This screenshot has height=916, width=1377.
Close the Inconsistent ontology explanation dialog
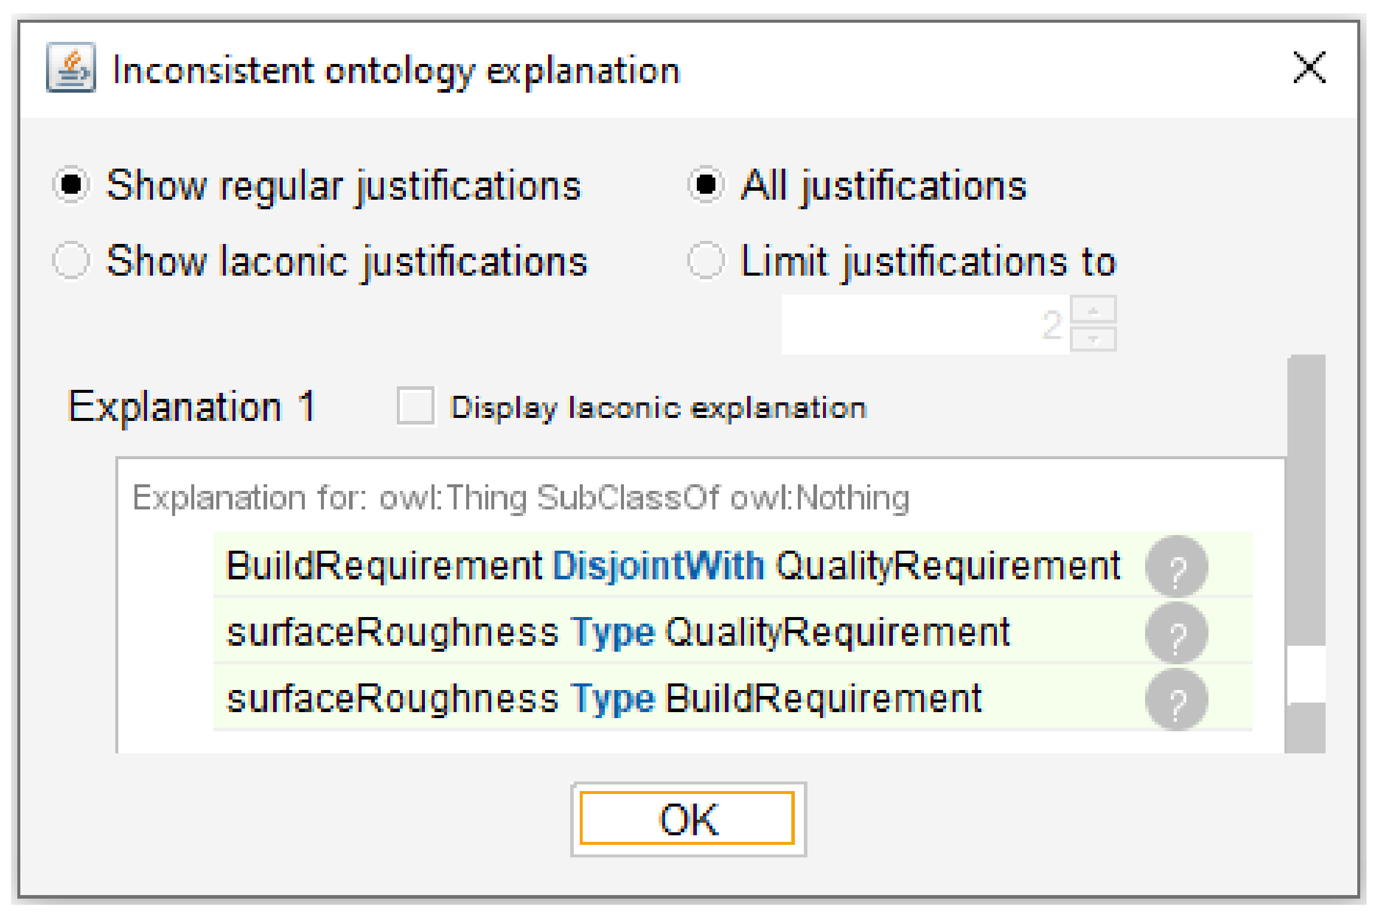[1309, 68]
